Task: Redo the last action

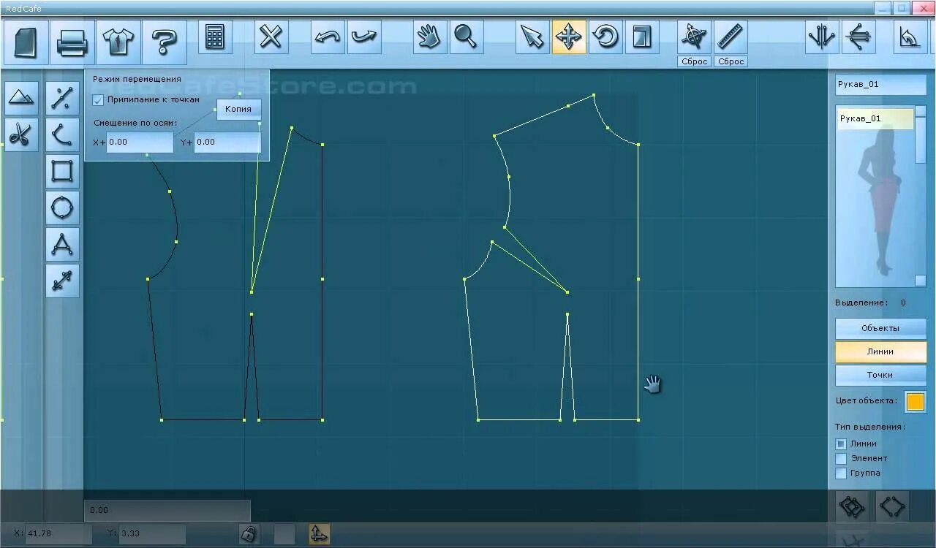Action: (364, 37)
